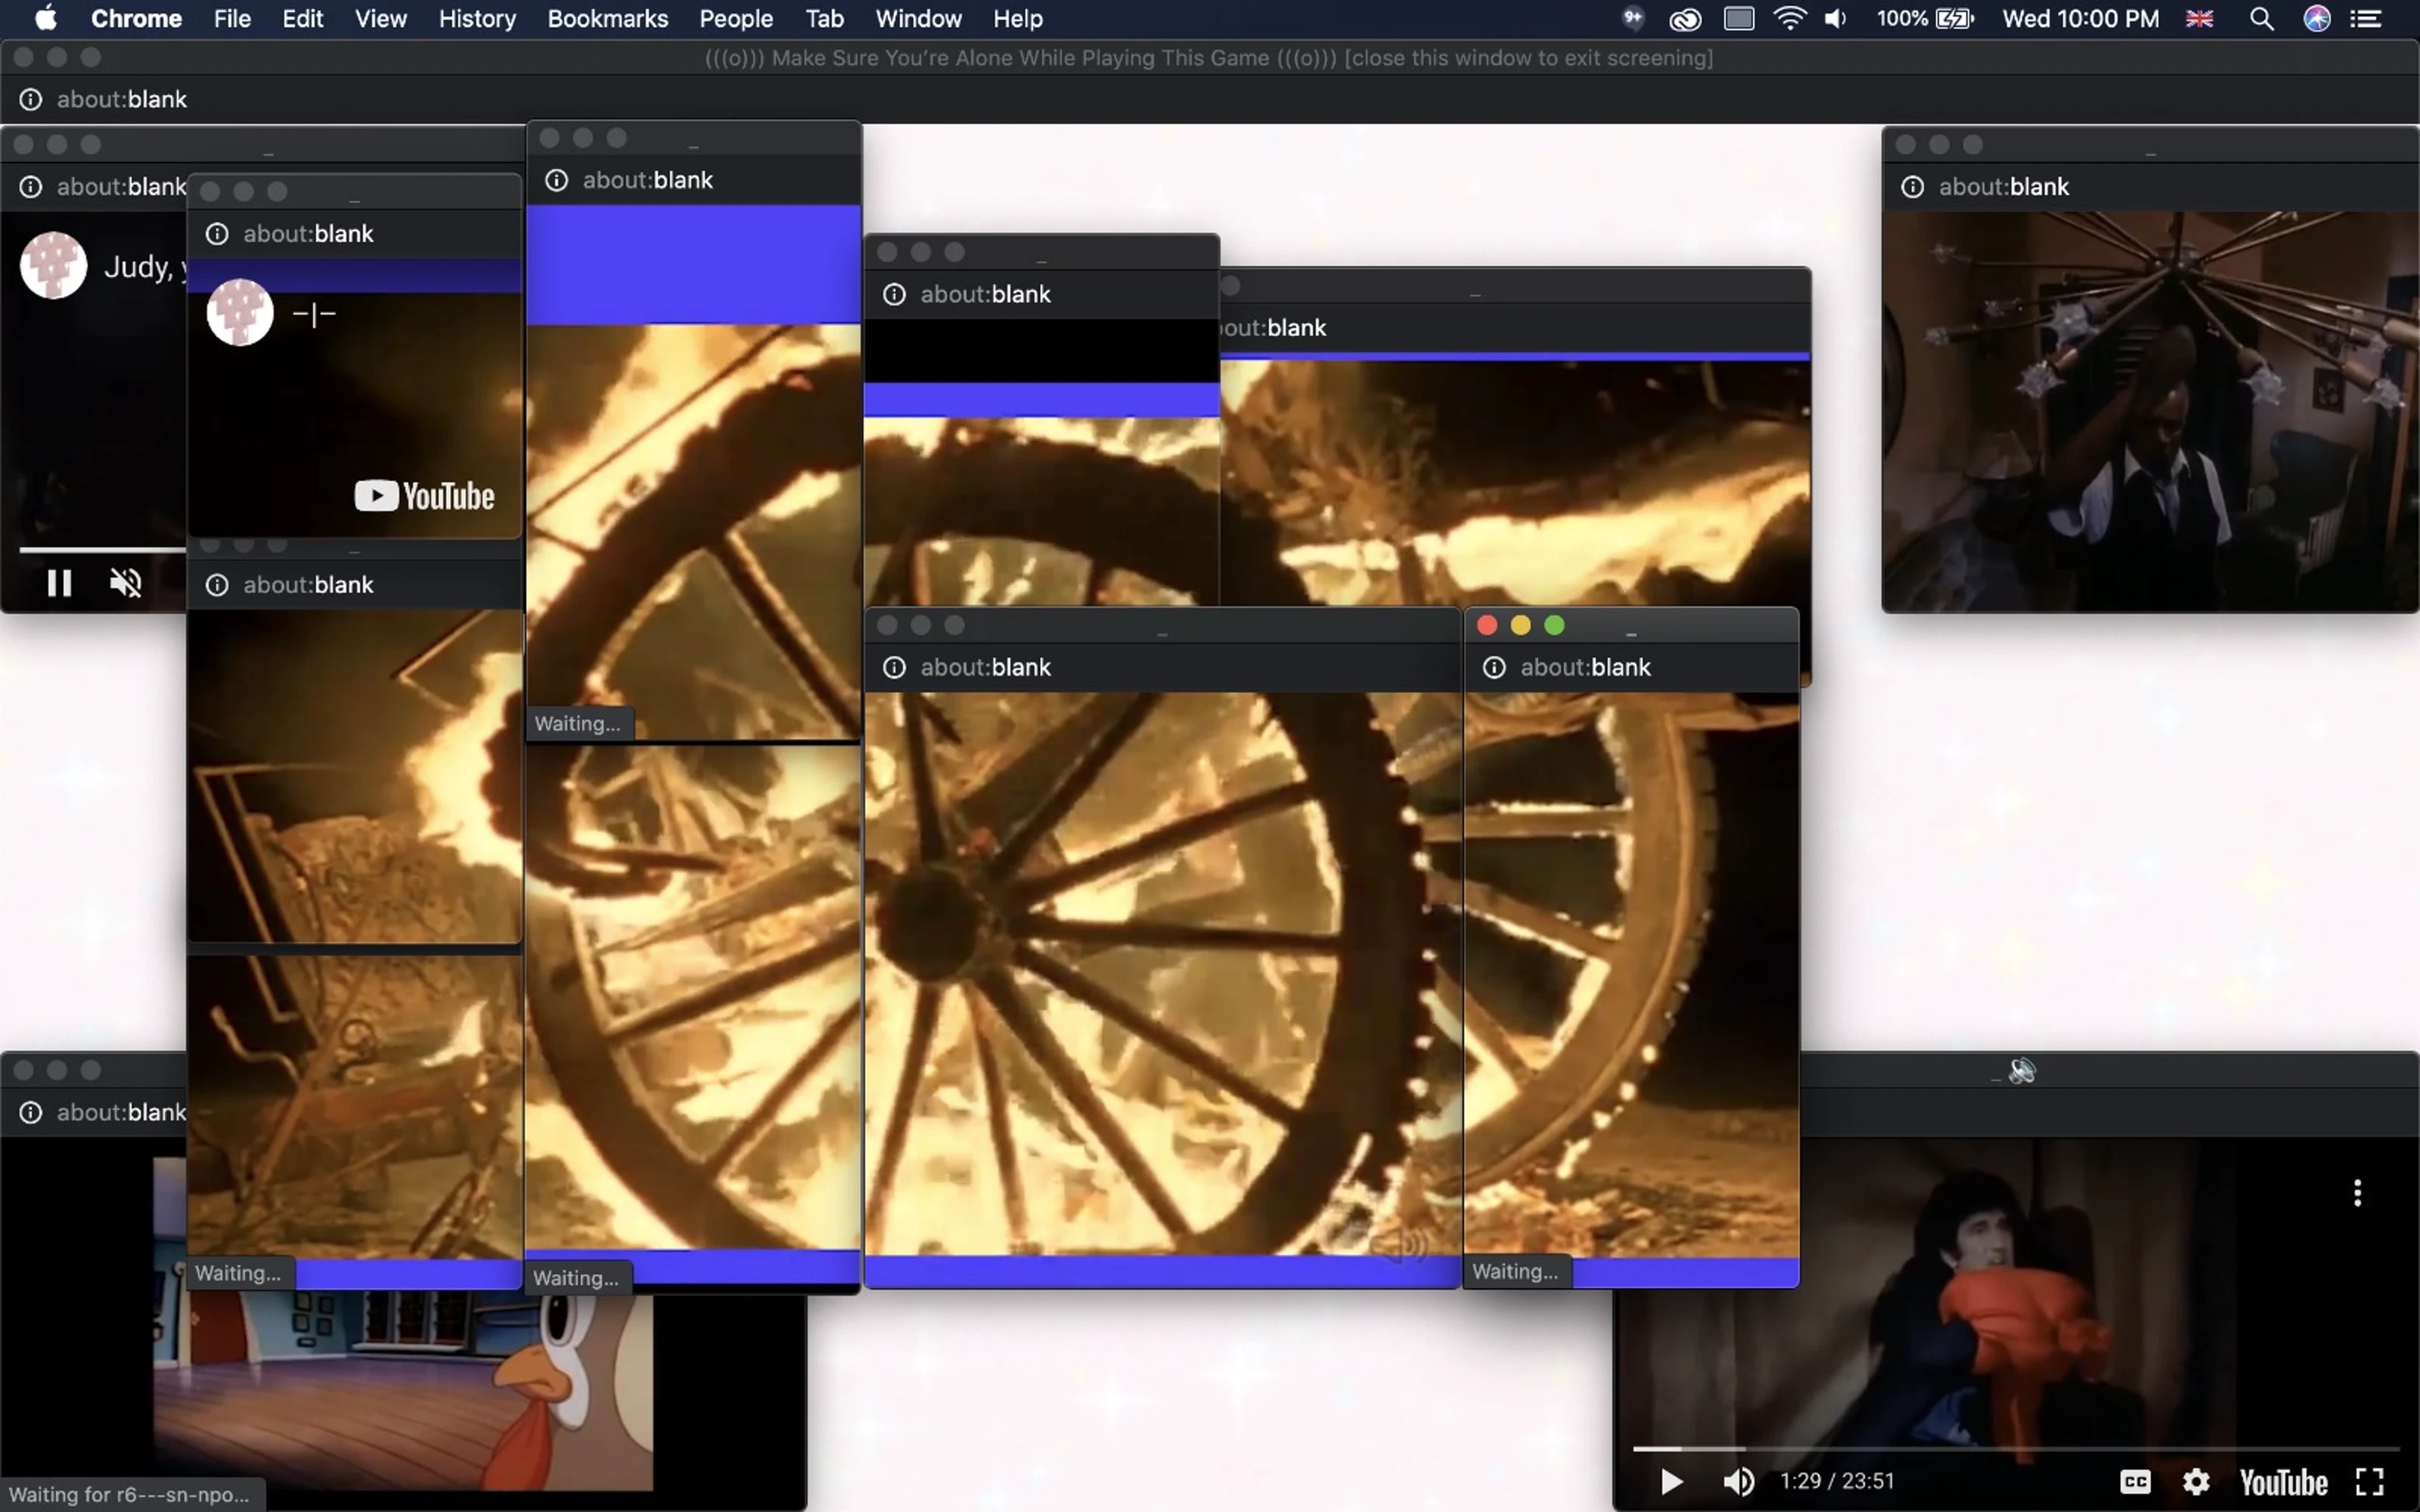Click the Judy video progress bar
This screenshot has width=2420, height=1512.
[102, 549]
